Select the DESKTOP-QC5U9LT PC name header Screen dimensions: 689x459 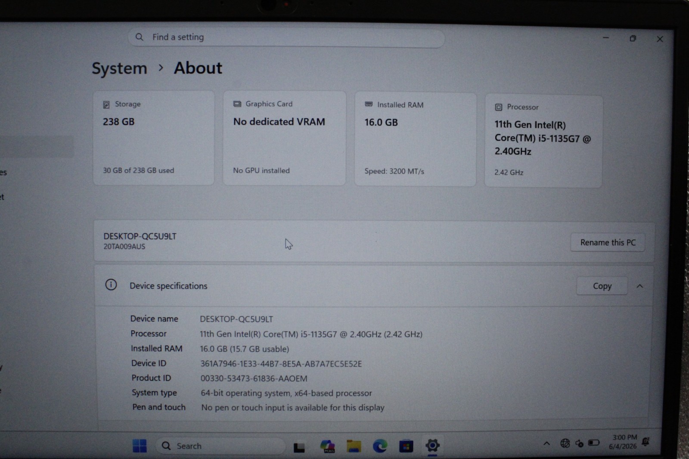[140, 236]
